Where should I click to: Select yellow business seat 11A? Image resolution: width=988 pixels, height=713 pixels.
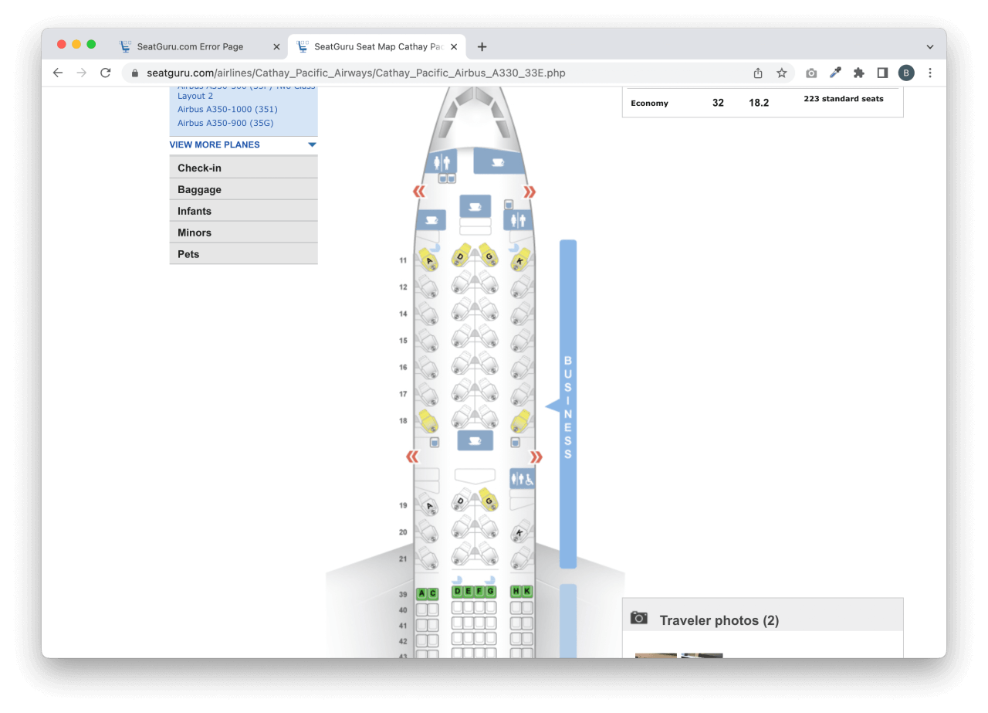(x=428, y=260)
